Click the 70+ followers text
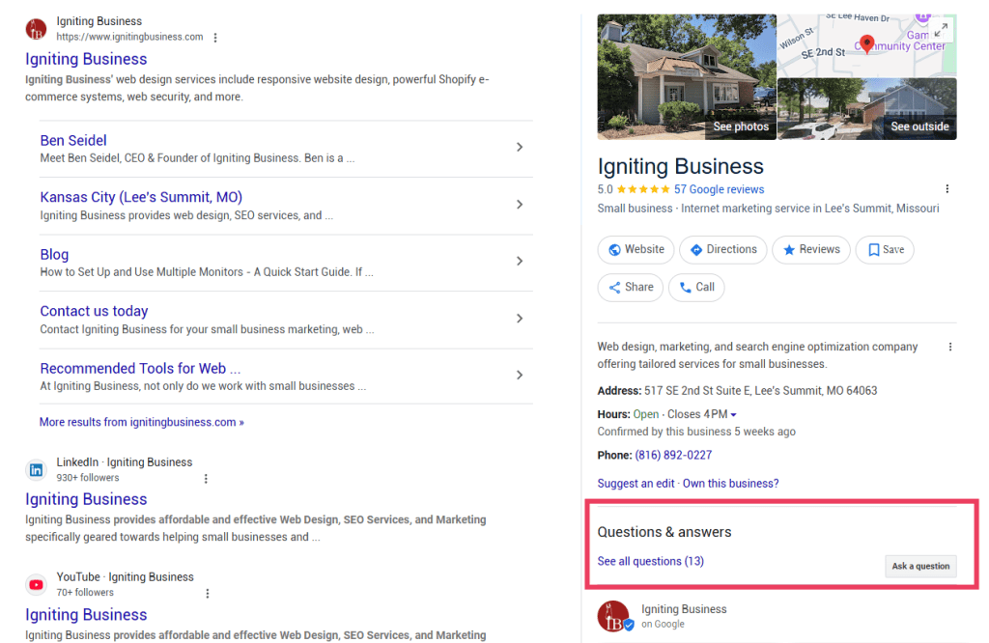 [85, 593]
